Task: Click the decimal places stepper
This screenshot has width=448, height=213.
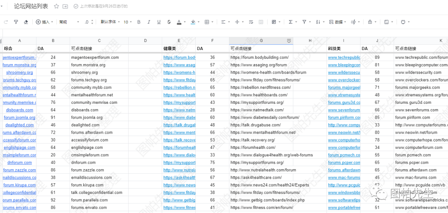Action: pos(92,22)
